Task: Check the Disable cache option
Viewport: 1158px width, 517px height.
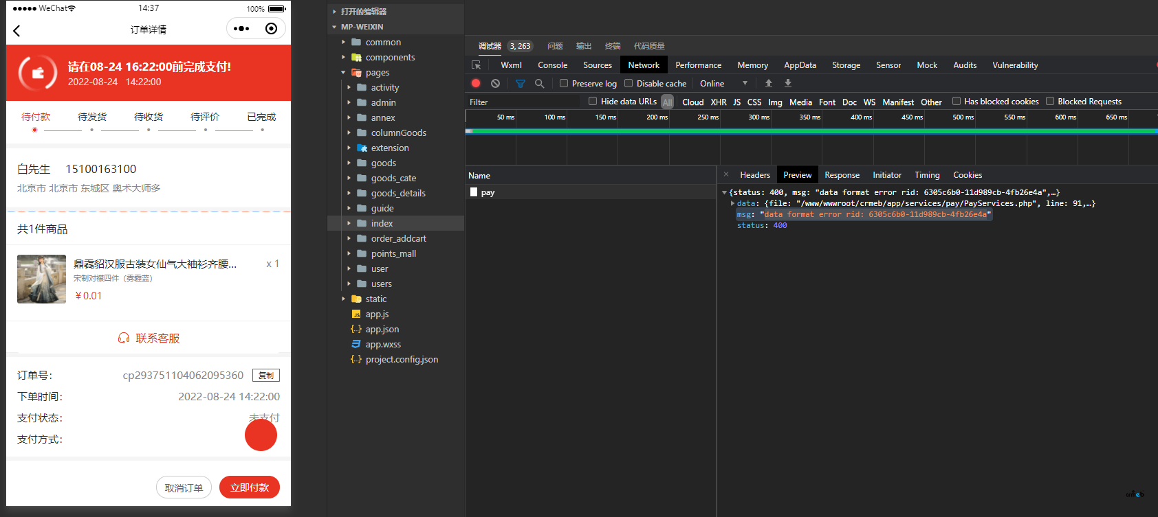Action: pyautogui.click(x=629, y=83)
